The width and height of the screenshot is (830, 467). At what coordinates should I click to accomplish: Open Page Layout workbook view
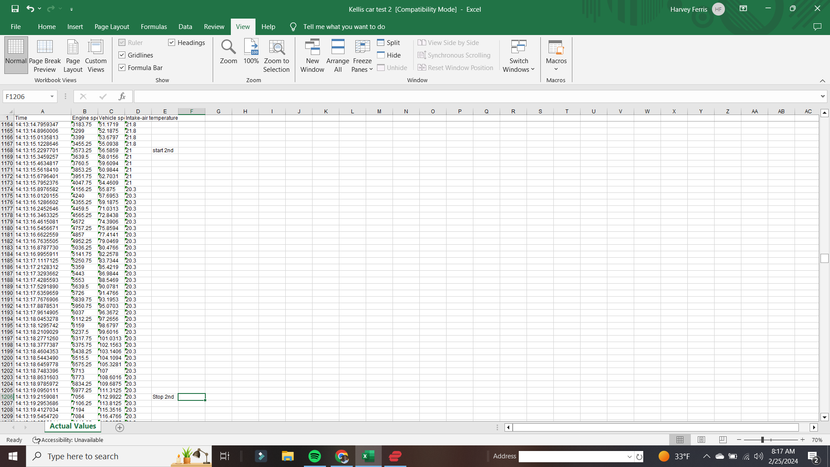point(73,55)
